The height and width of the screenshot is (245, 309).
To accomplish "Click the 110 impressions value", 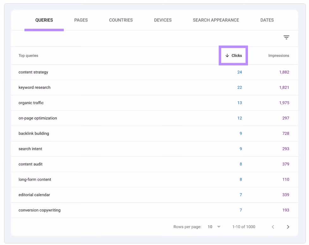I will pos(286,180).
